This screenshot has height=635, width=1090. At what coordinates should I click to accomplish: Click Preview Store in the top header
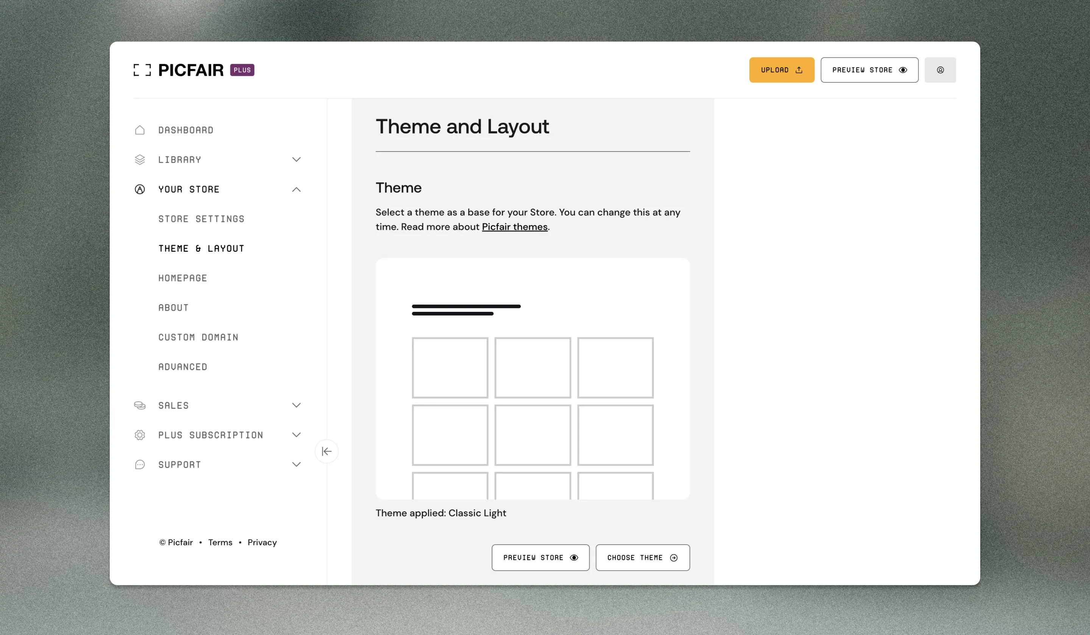click(x=869, y=70)
